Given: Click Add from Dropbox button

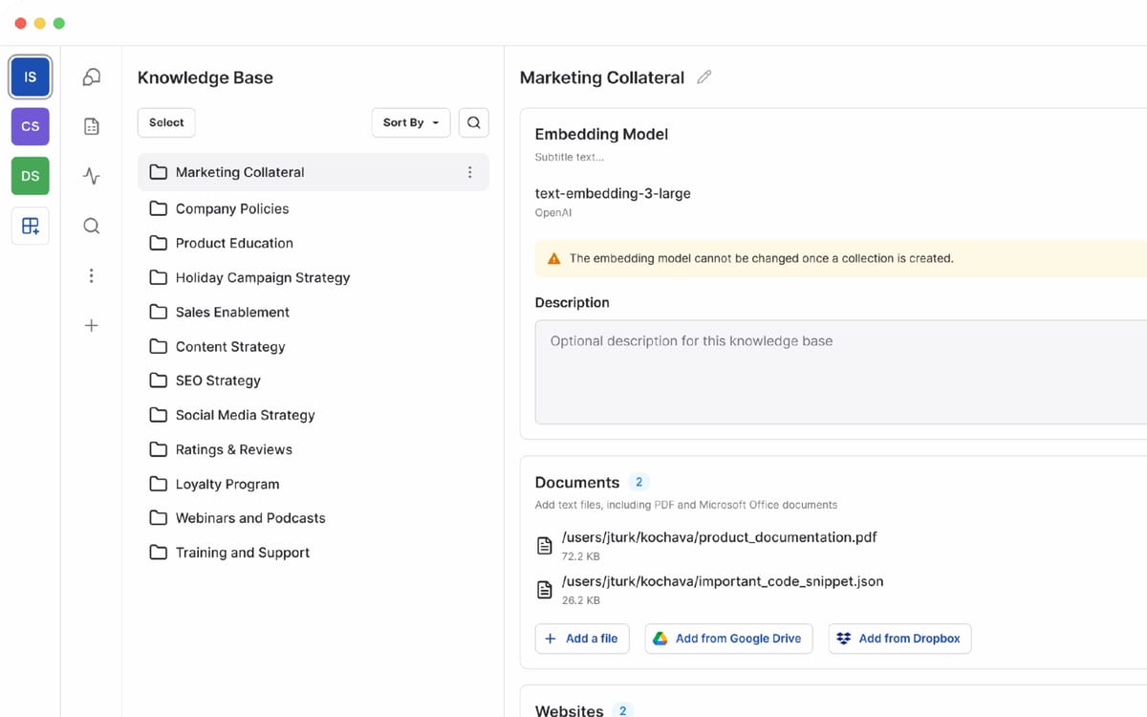Looking at the screenshot, I should pos(899,639).
